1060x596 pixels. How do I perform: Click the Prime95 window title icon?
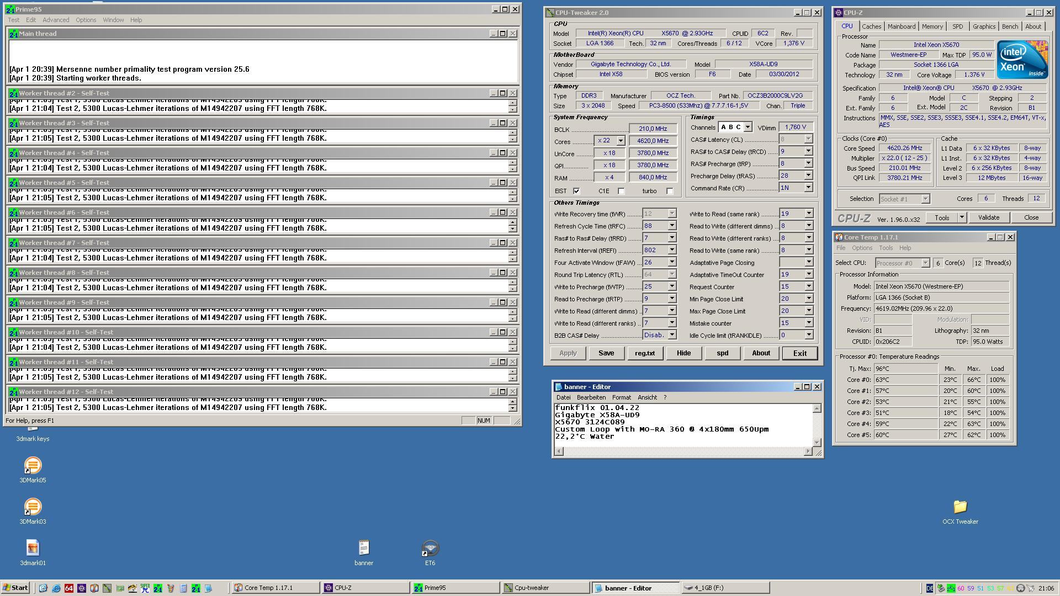[x=10, y=9]
